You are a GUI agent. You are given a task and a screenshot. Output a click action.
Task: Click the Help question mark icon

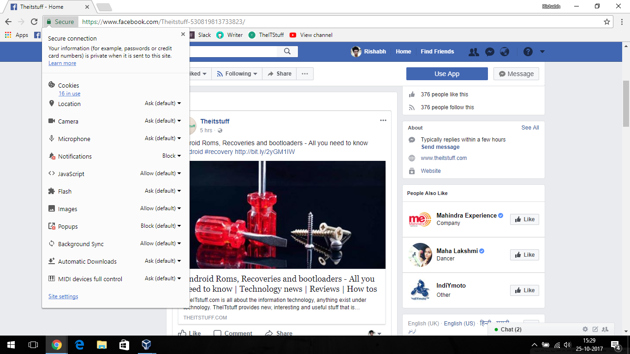[x=528, y=52]
